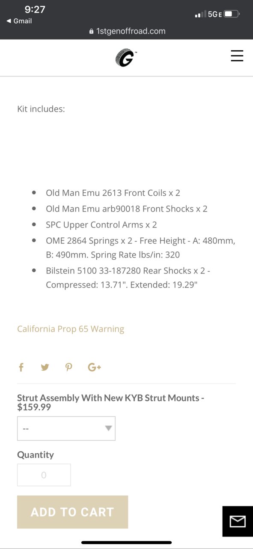The height and width of the screenshot is (549, 253).
Task: Tap the battery indicator icon
Action: click(x=232, y=14)
